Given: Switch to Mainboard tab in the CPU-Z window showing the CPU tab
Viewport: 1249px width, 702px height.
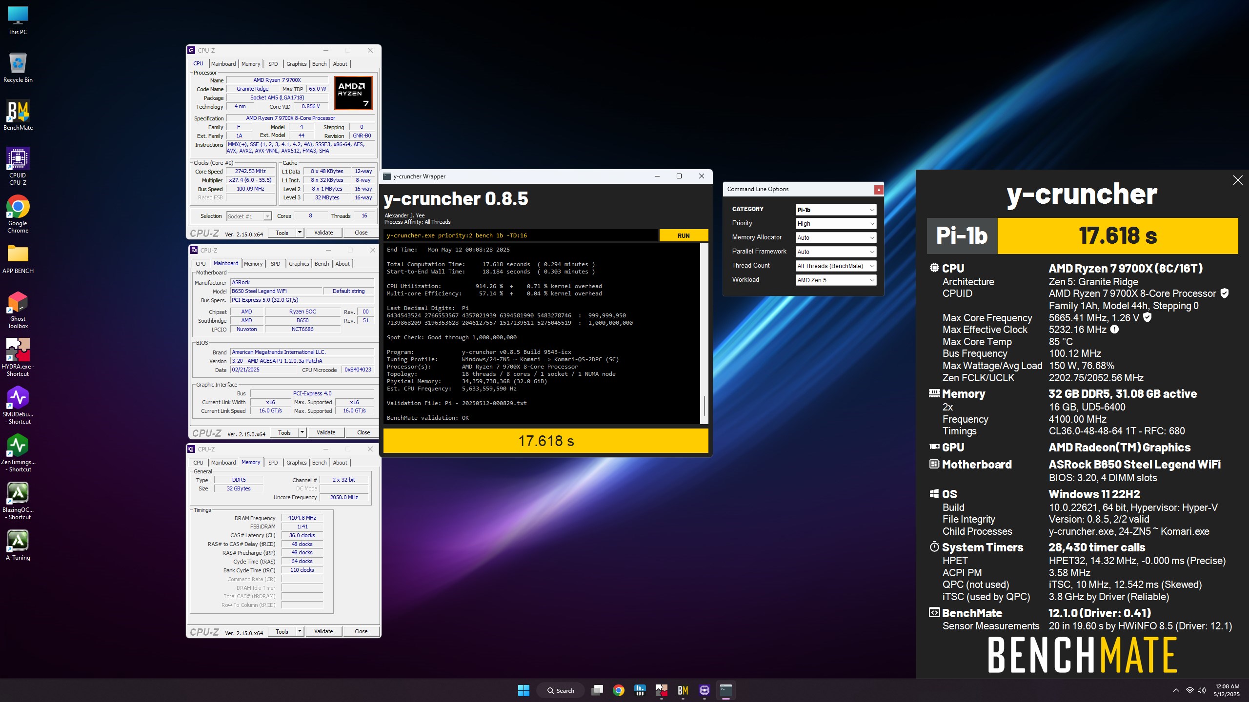Looking at the screenshot, I should (223, 64).
